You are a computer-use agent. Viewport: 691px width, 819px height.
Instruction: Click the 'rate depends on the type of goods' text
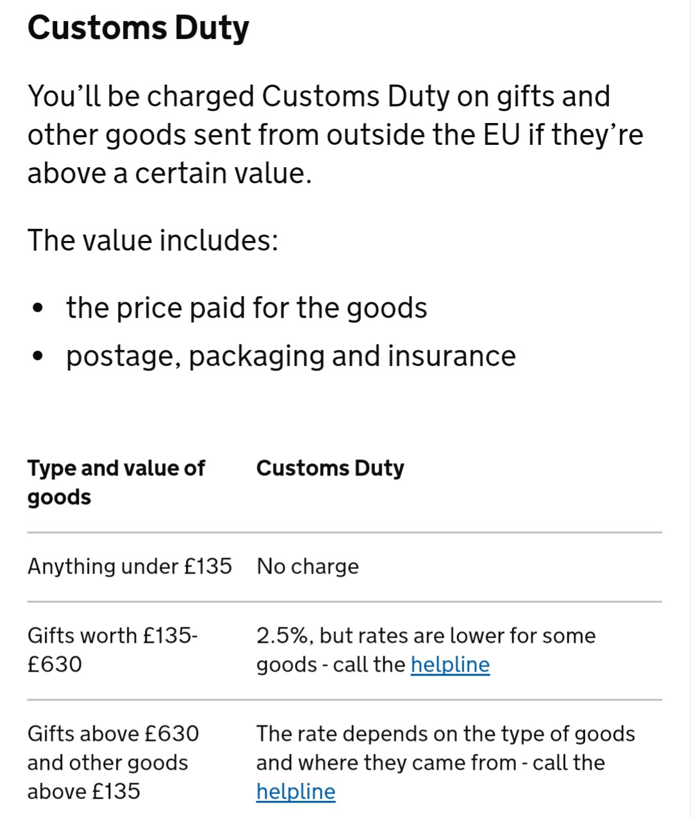click(458, 734)
